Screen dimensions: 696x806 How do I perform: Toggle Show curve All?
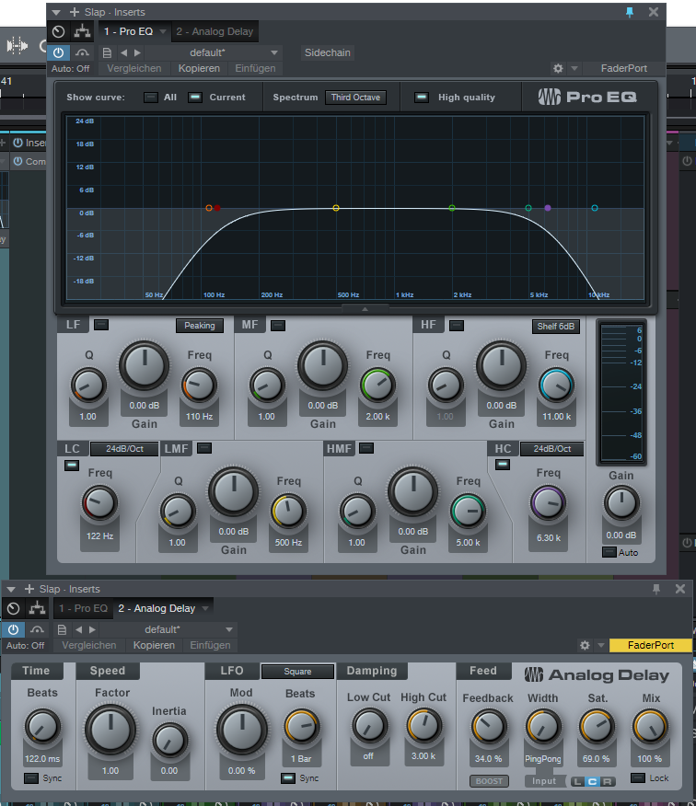[151, 98]
